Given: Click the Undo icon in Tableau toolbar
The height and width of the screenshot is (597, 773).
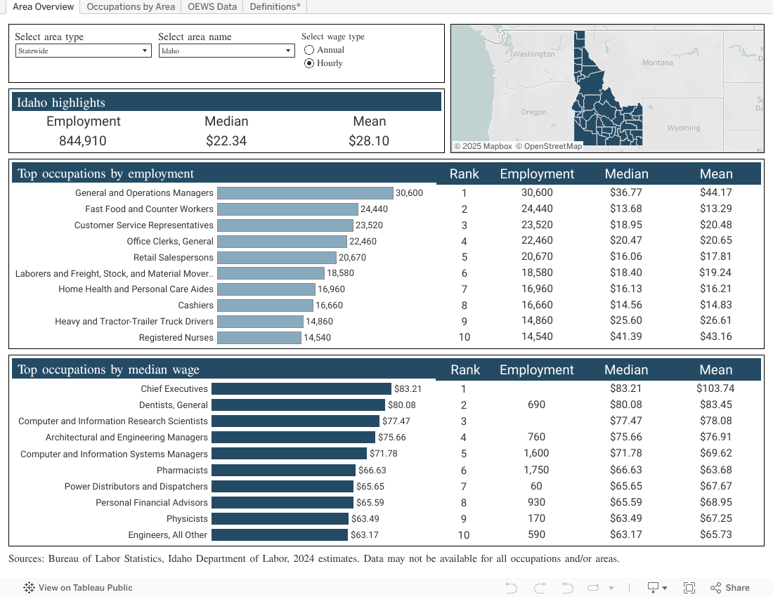Looking at the screenshot, I should point(512,588).
